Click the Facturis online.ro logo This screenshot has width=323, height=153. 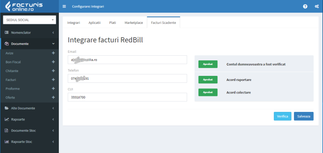(24, 6)
